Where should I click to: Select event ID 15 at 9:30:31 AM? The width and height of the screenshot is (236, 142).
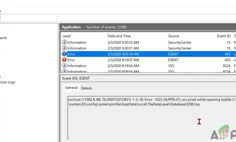tap(228, 48)
